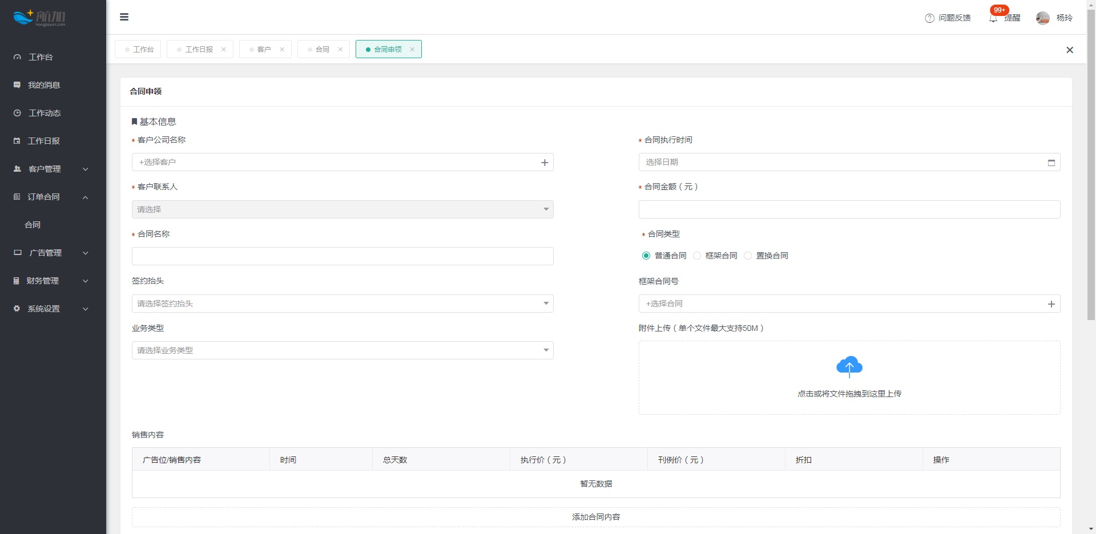Click the 财务管理 sidebar icon
1096x534 pixels.
pyautogui.click(x=17, y=281)
